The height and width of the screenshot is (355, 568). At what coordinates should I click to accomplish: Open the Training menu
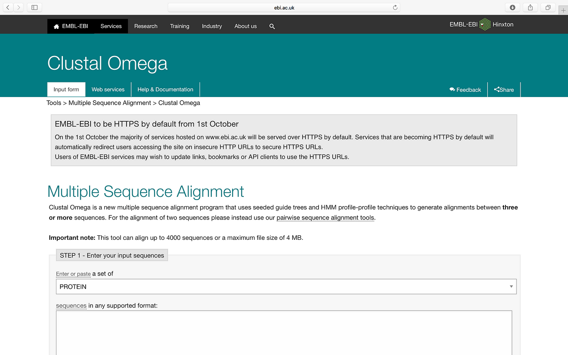[180, 26]
